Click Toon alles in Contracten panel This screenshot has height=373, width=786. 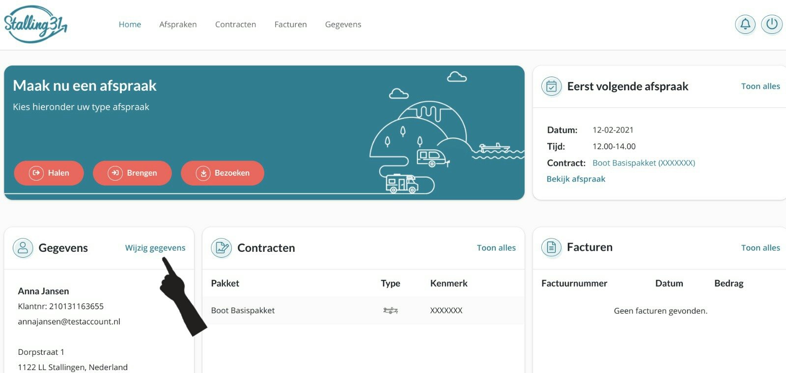(x=496, y=248)
